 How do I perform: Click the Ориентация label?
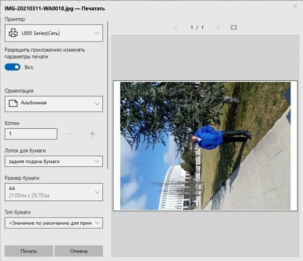click(x=19, y=91)
